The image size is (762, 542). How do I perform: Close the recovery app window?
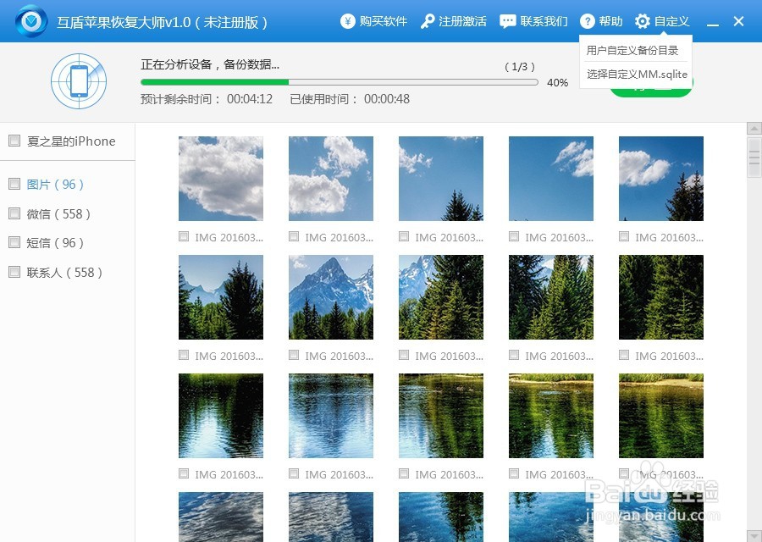738,21
